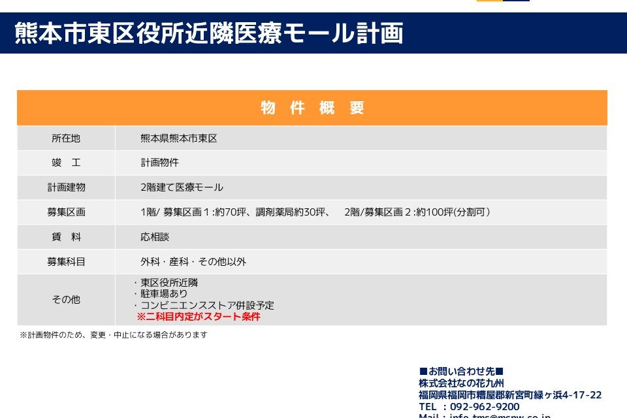Select the コンビニエンスストア併設予定 bullet
Screen dimensions: 627x418
pos(206,305)
